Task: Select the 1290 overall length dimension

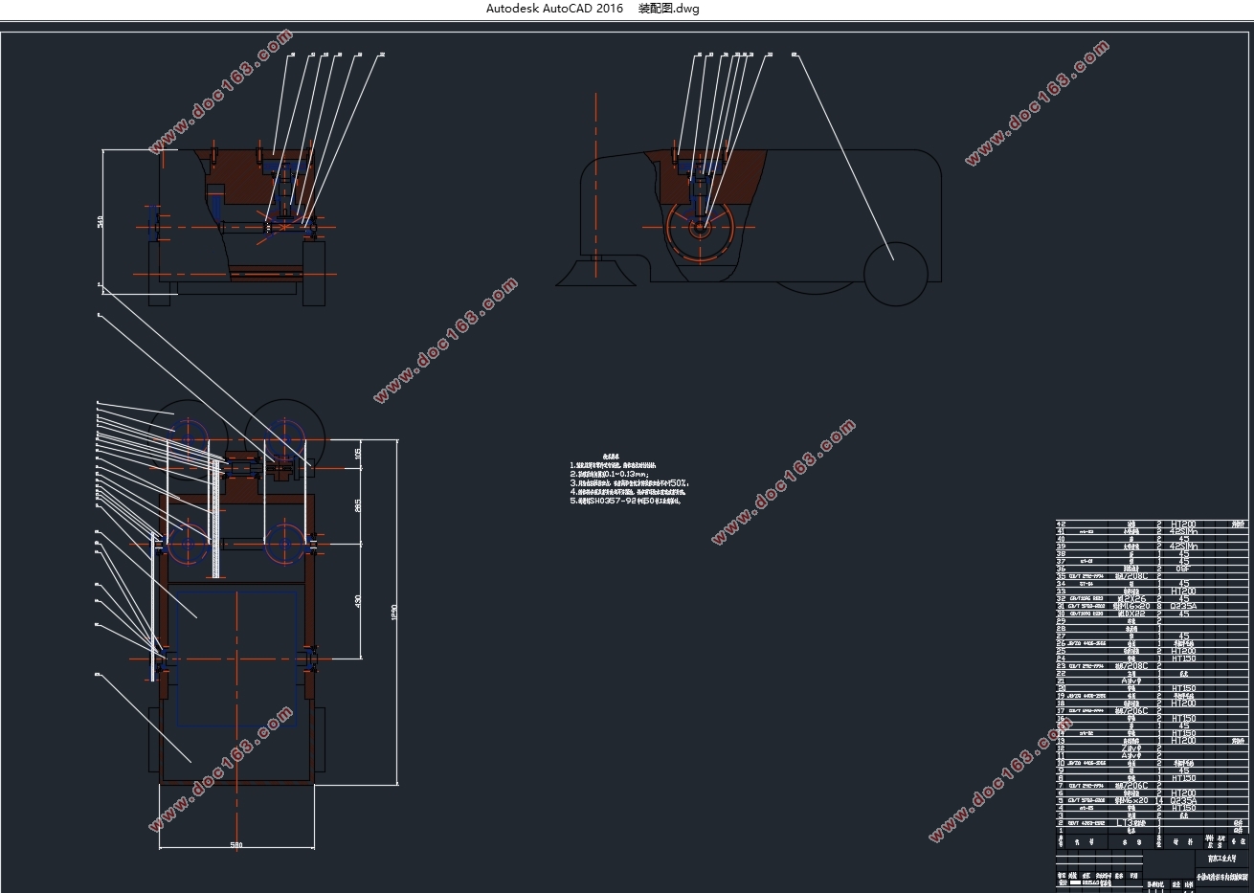Action: (x=392, y=614)
